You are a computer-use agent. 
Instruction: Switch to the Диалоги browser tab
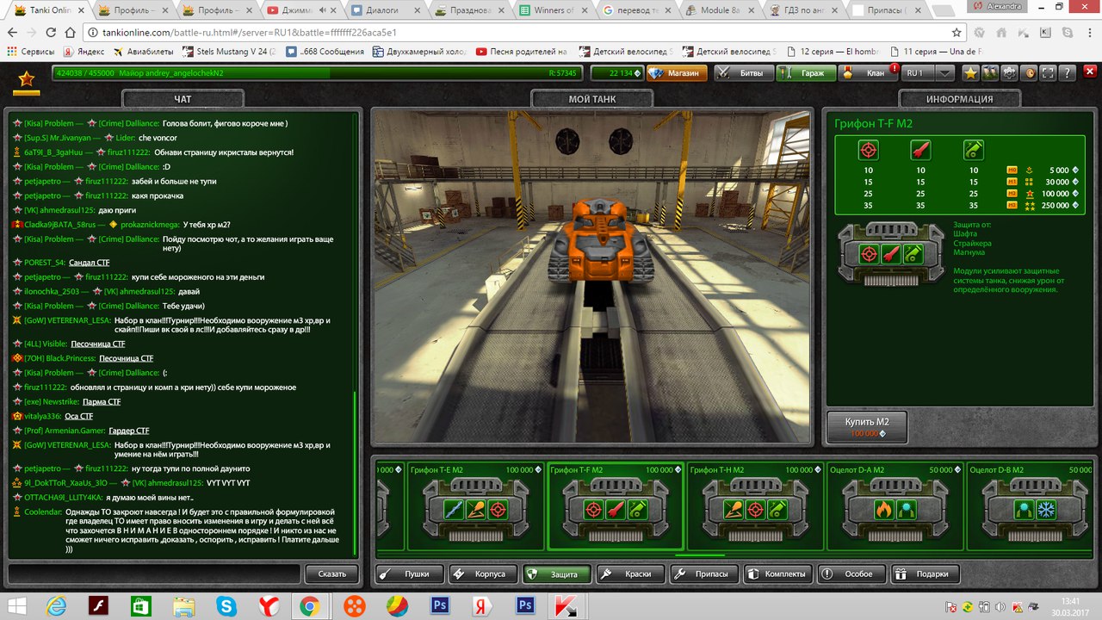[385, 11]
